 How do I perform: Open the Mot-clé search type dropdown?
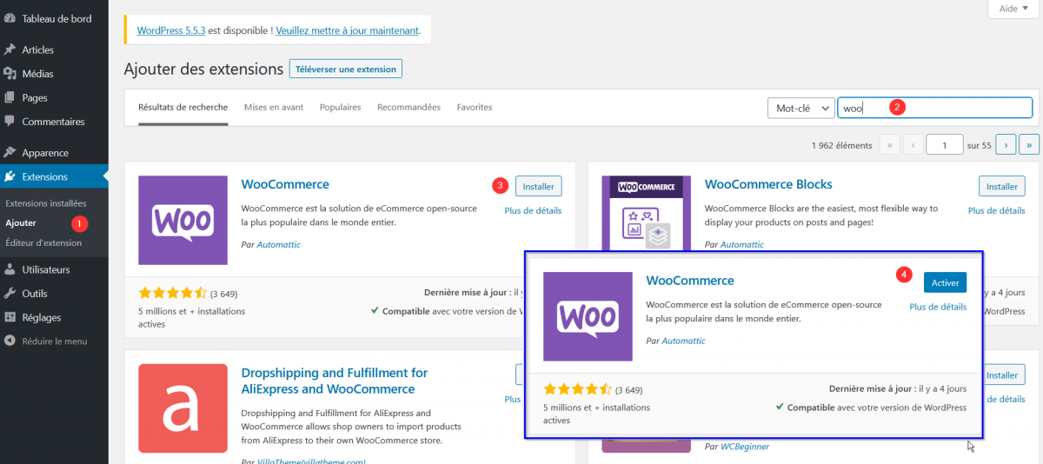point(801,108)
